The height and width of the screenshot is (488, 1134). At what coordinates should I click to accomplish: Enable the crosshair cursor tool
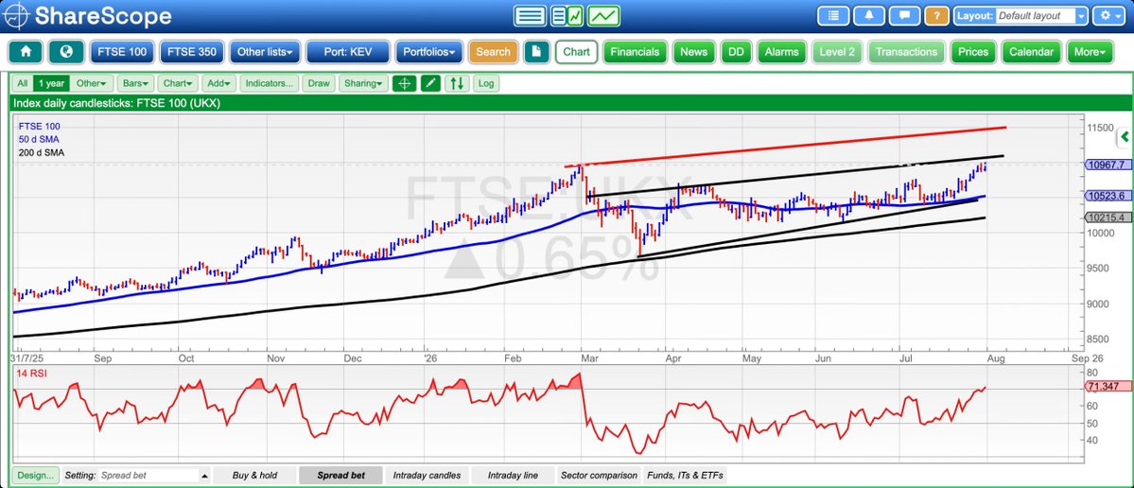[404, 83]
